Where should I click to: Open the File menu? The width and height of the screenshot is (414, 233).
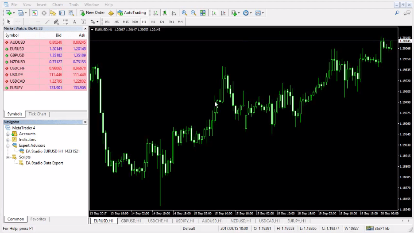[x=14, y=5]
